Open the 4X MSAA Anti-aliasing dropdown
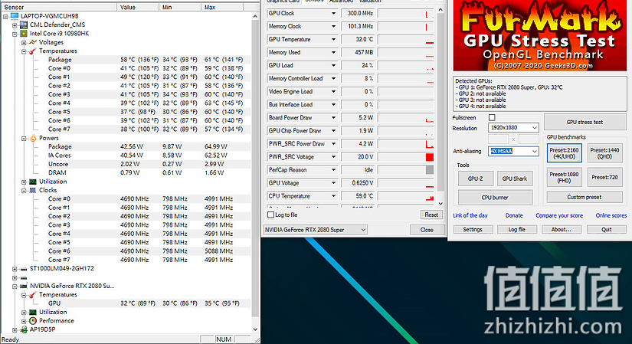 click(x=513, y=151)
